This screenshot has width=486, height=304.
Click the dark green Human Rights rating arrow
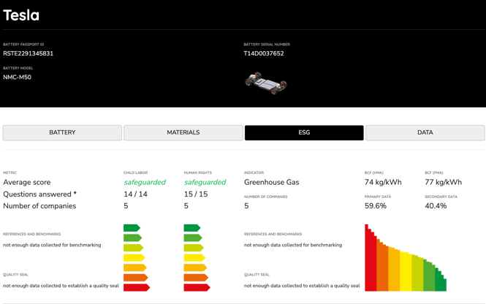click(191, 228)
